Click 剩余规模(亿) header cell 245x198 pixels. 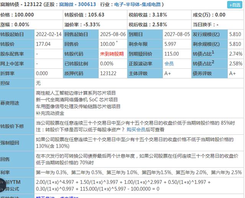(x=209, y=44)
